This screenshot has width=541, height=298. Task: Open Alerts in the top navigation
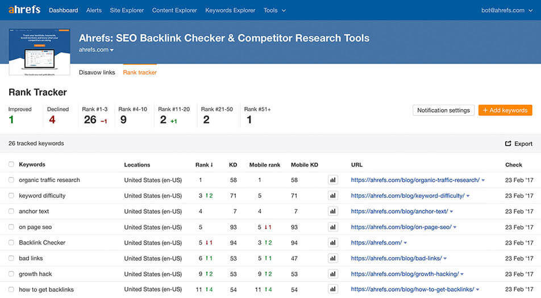94,10
